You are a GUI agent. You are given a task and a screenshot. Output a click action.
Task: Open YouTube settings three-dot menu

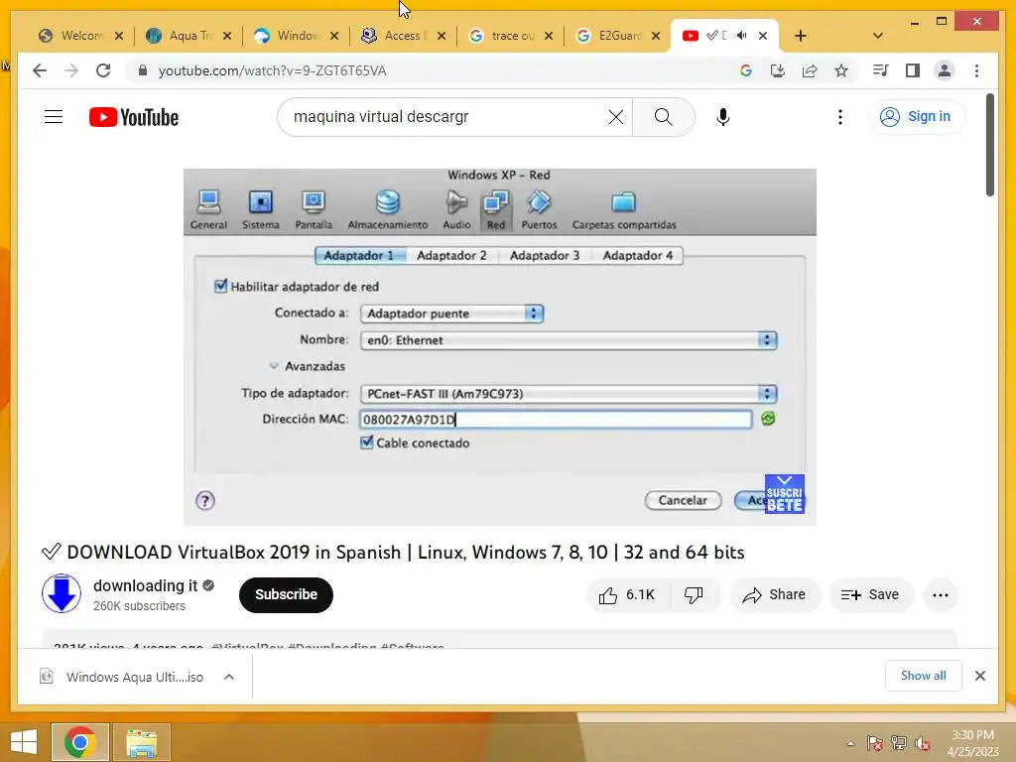tap(839, 117)
